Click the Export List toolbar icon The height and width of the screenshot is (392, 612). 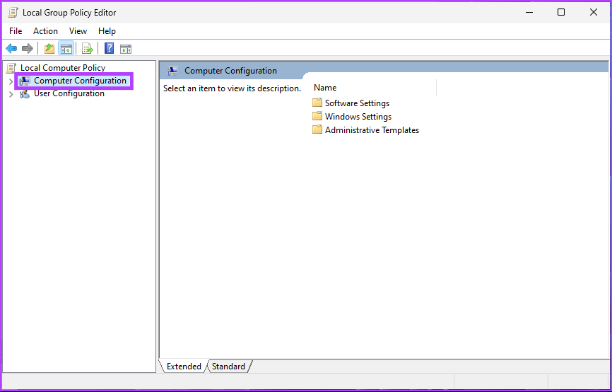(x=88, y=48)
